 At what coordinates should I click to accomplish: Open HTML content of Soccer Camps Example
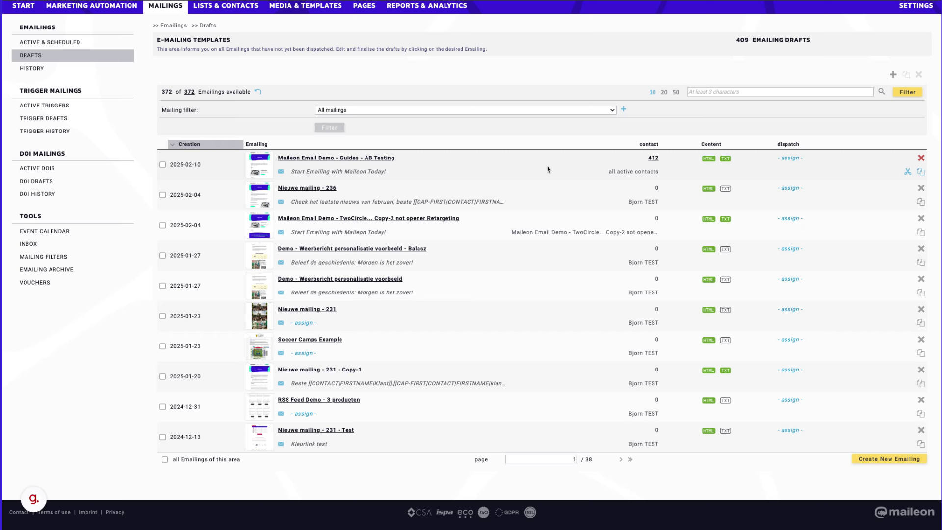708,340
